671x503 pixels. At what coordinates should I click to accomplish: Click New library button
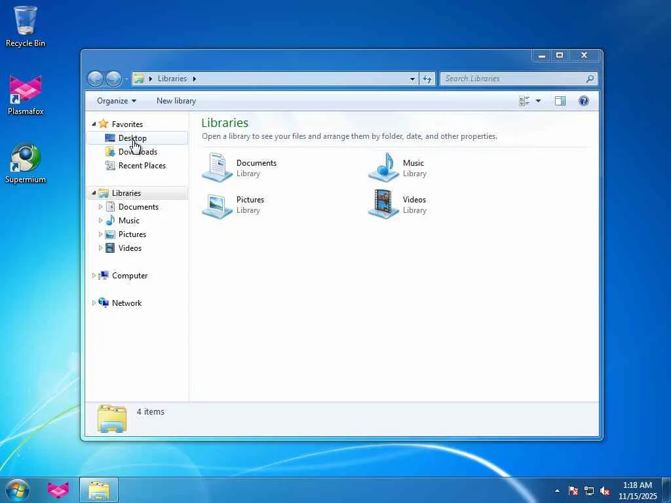pos(176,101)
